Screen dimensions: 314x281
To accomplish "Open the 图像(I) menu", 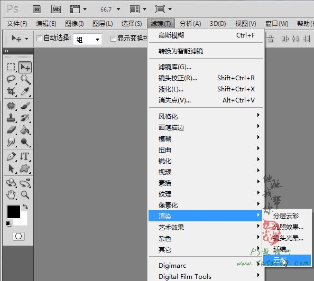I will (75, 24).
